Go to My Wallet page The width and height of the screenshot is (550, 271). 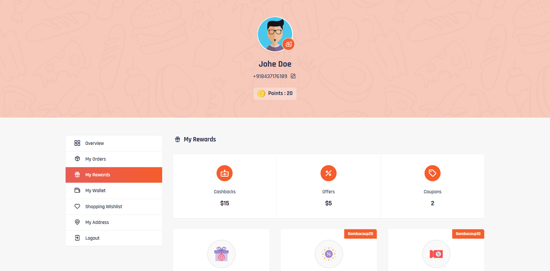click(114, 191)
